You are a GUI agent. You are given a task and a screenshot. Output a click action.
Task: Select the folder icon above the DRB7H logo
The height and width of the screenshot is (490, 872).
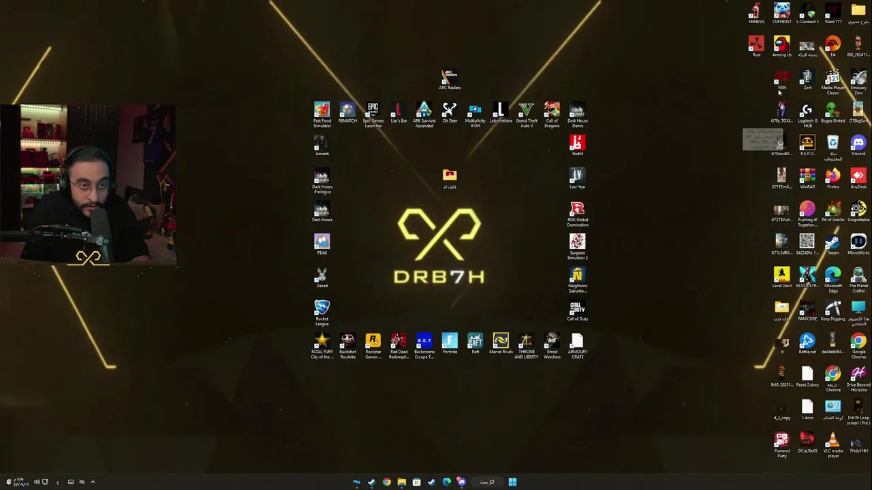[x=450, y=179]
